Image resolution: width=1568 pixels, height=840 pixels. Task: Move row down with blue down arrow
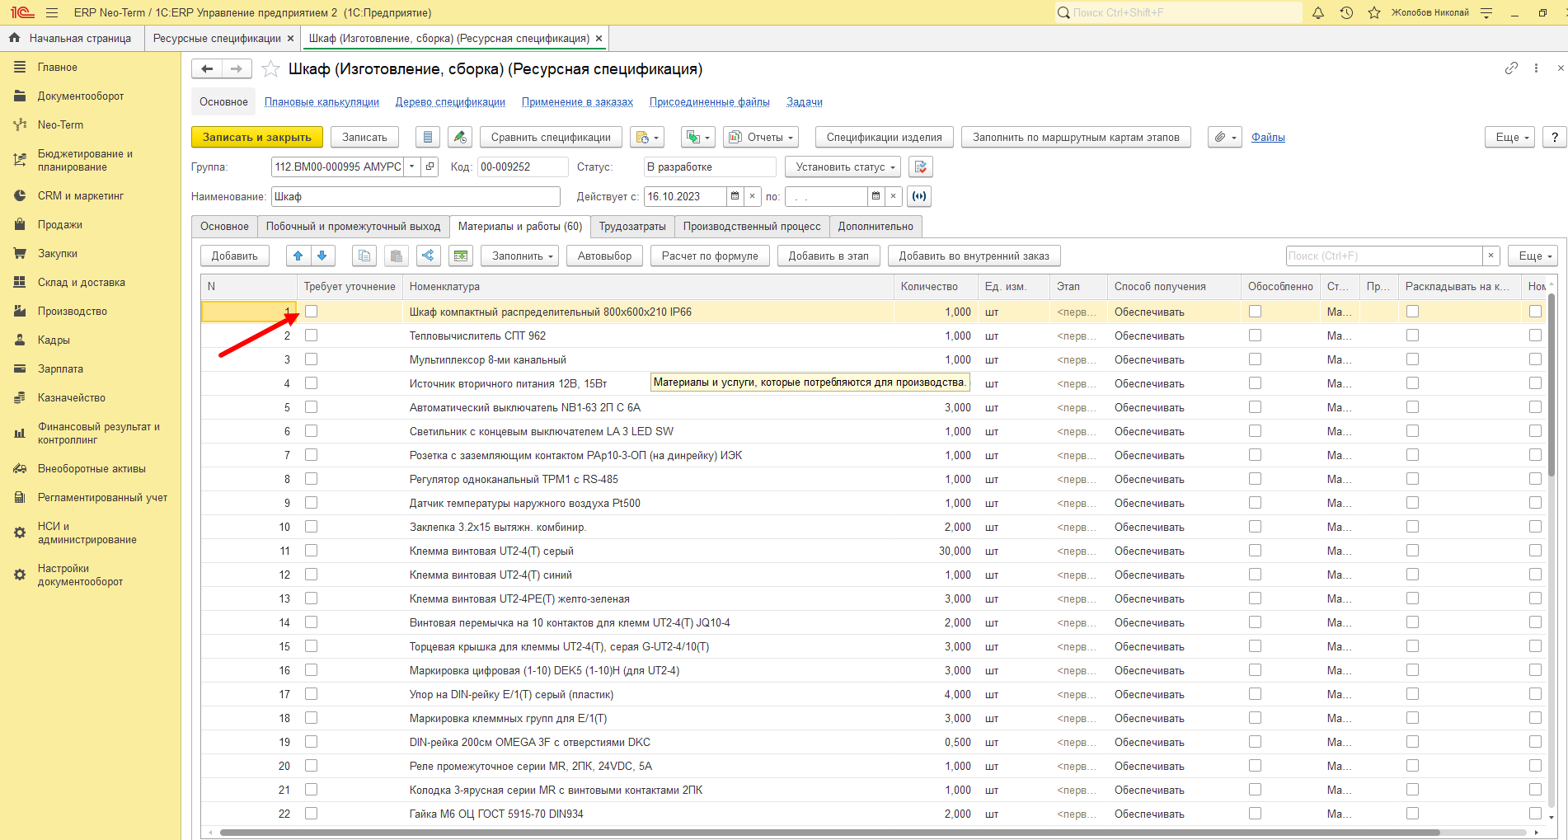tap(322, 256)
